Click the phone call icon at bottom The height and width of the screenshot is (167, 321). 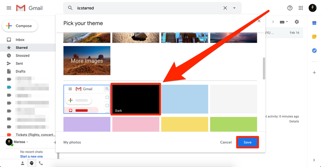pos(41,163)
